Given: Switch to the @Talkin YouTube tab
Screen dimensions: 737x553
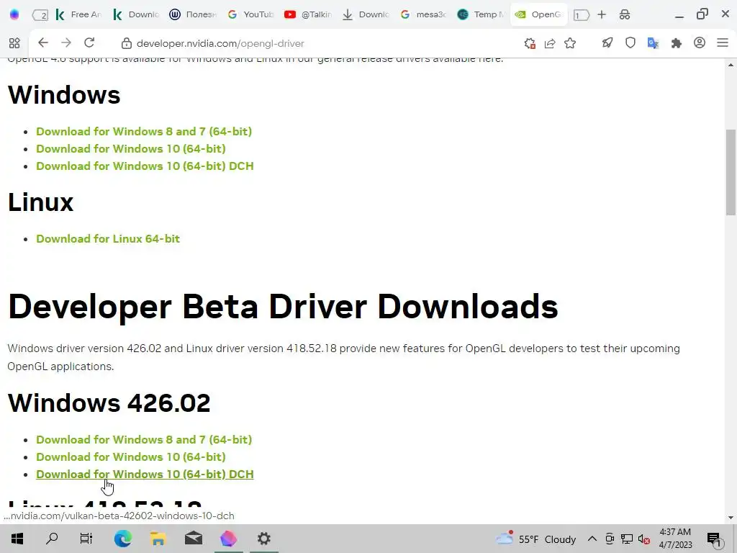Looking at the screenshot, I should (x=308, y=14).
